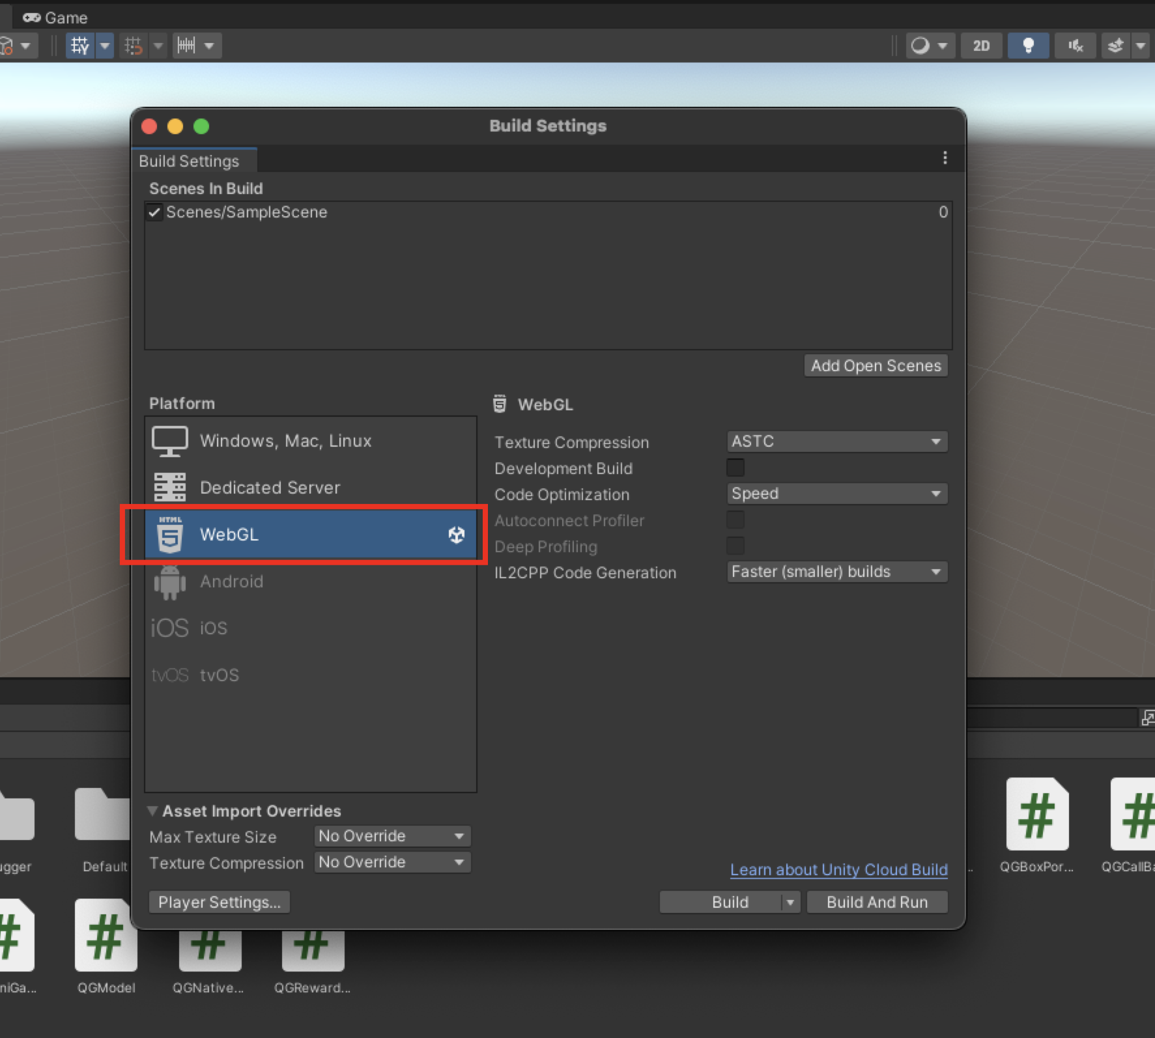Click Add Open Scenes
Screen dimensions: 1155x1038
point(876,366)
